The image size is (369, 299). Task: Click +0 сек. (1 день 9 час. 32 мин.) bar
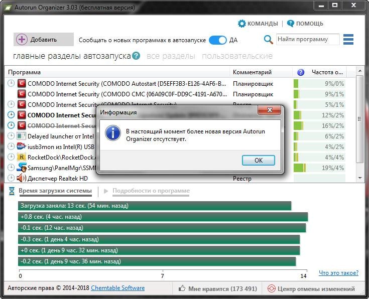pos(159,250)
